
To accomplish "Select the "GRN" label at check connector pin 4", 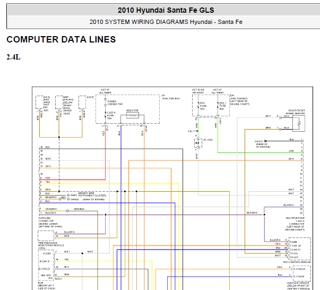I will tap(291, 151).
